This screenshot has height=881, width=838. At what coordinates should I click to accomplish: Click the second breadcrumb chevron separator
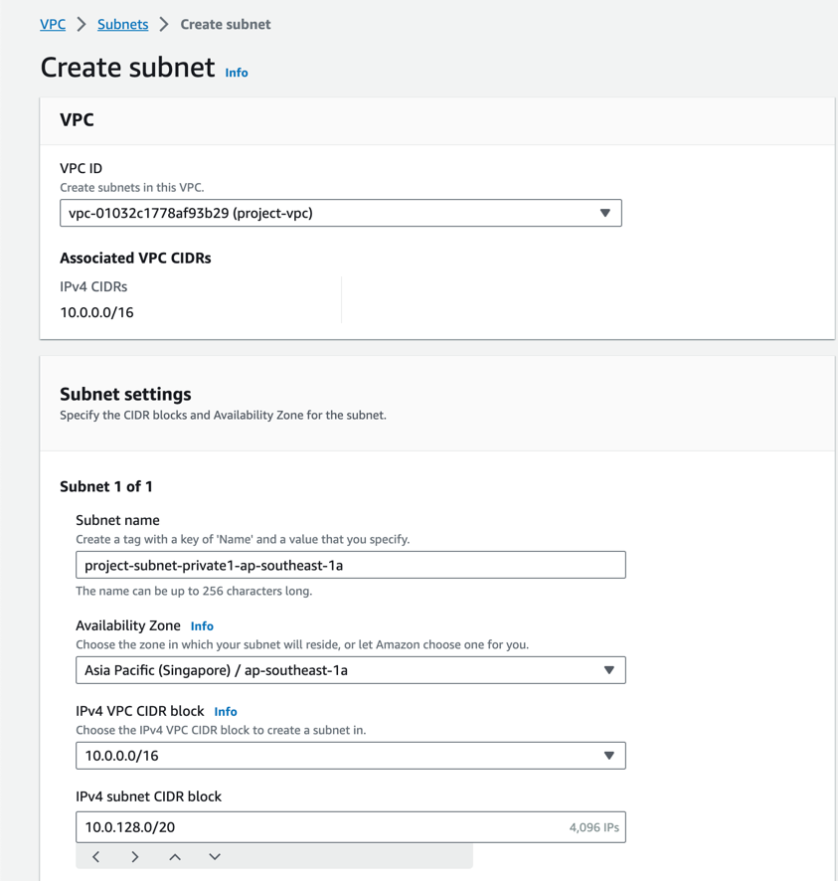(164, 24)
